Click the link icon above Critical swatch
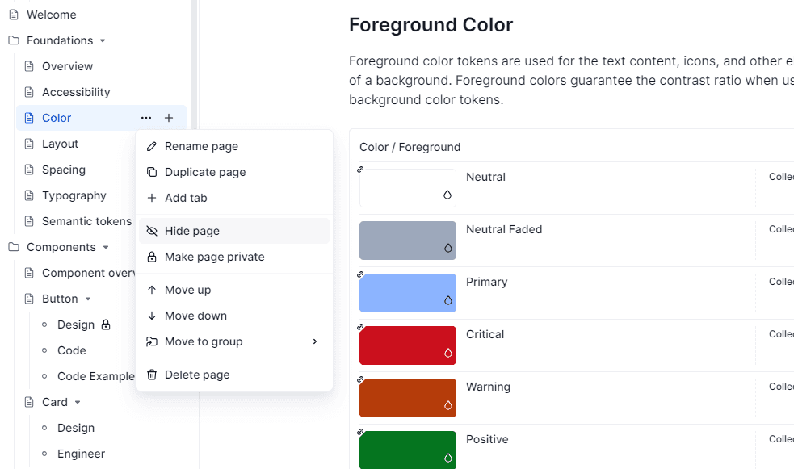Viewport: 794px width, 469px height. point(360,328)
